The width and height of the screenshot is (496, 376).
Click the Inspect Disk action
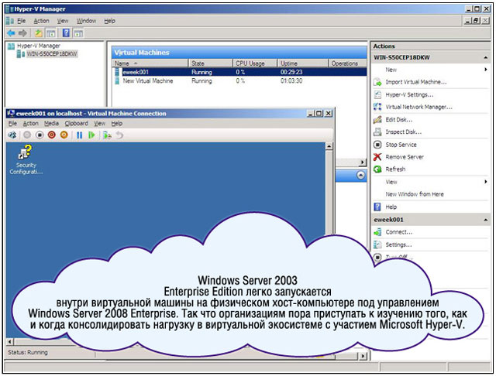[x=403, y=132]
